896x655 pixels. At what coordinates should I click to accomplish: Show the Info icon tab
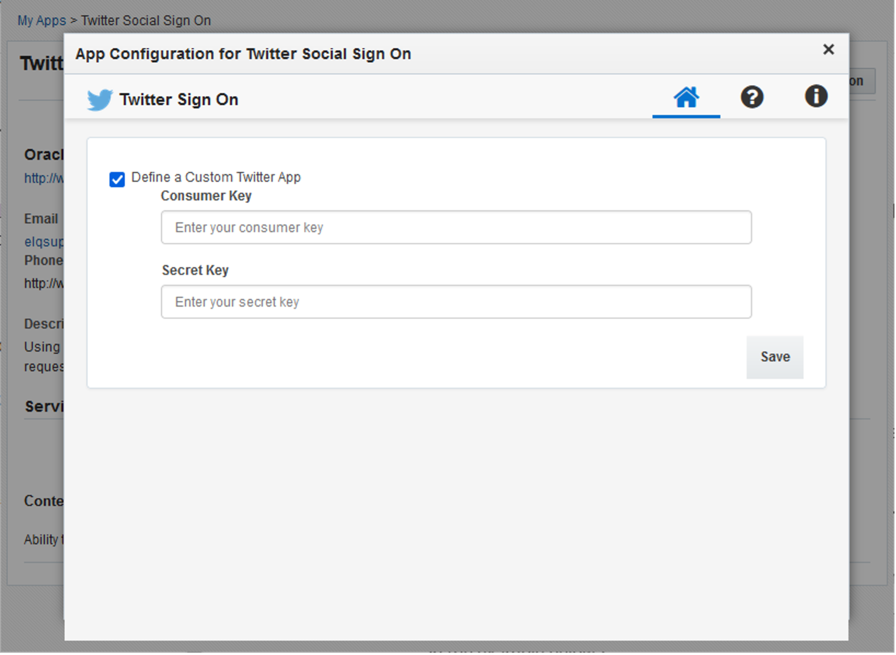pyautogui.click(x=817, y=96)
